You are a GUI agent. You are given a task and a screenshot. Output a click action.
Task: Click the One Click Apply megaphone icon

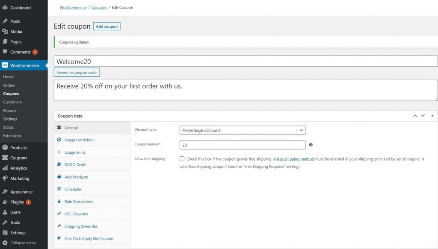pyautogui.click(x=59, y=238)
